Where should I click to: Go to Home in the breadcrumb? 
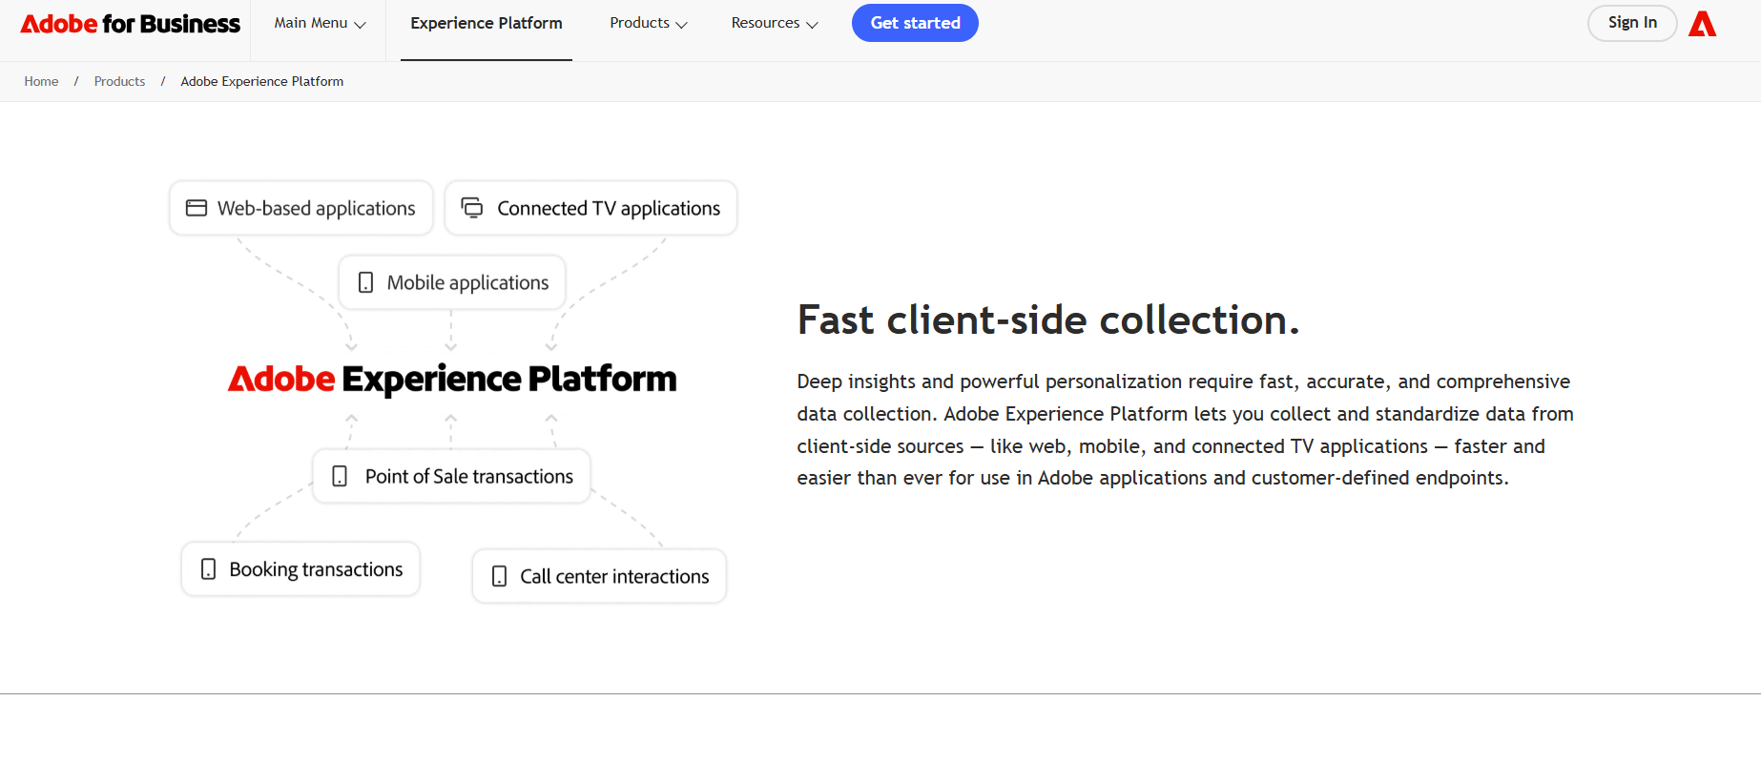pyautogui.click(x=41, y=81)
